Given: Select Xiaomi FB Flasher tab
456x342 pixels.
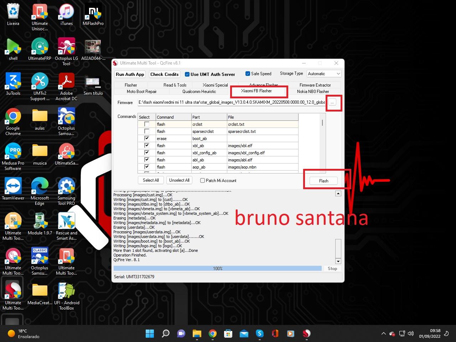Looking at the screenshot, I should [x=256, y=91].
